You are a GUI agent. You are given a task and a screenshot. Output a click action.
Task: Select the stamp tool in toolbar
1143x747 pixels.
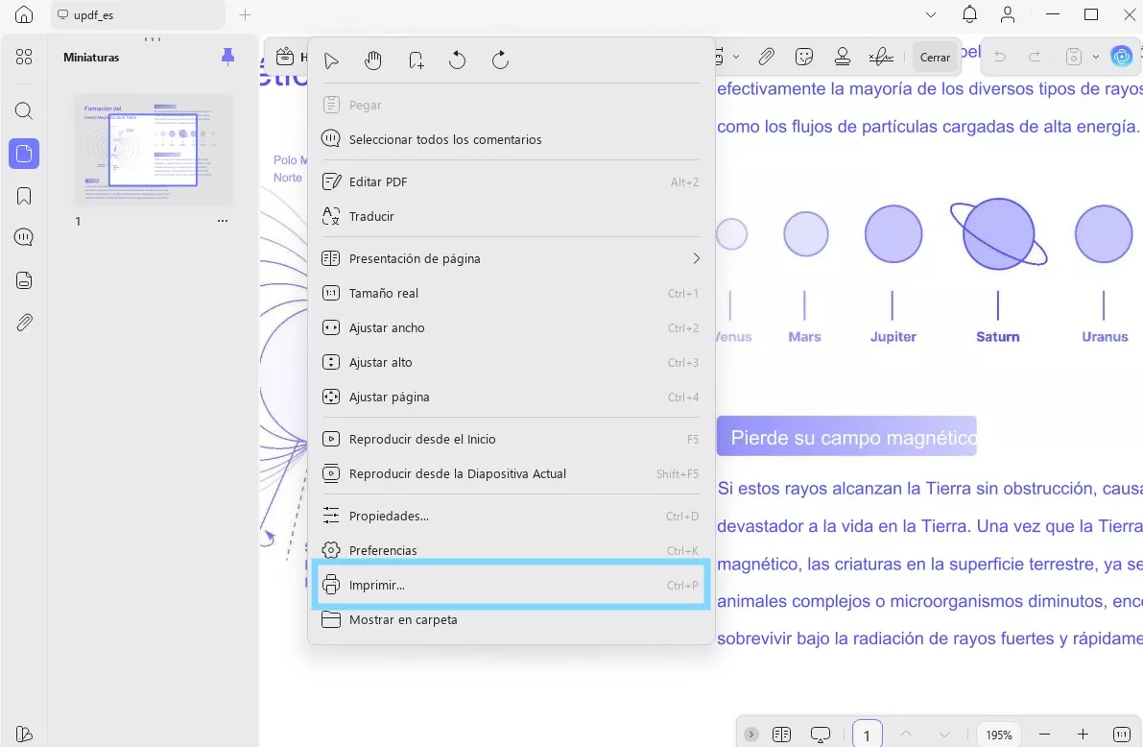(843, 57)
